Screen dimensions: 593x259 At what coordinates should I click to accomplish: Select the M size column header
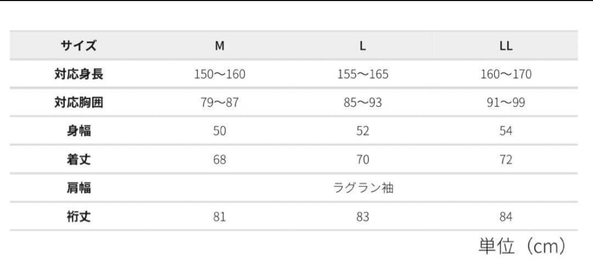[220, 46]
